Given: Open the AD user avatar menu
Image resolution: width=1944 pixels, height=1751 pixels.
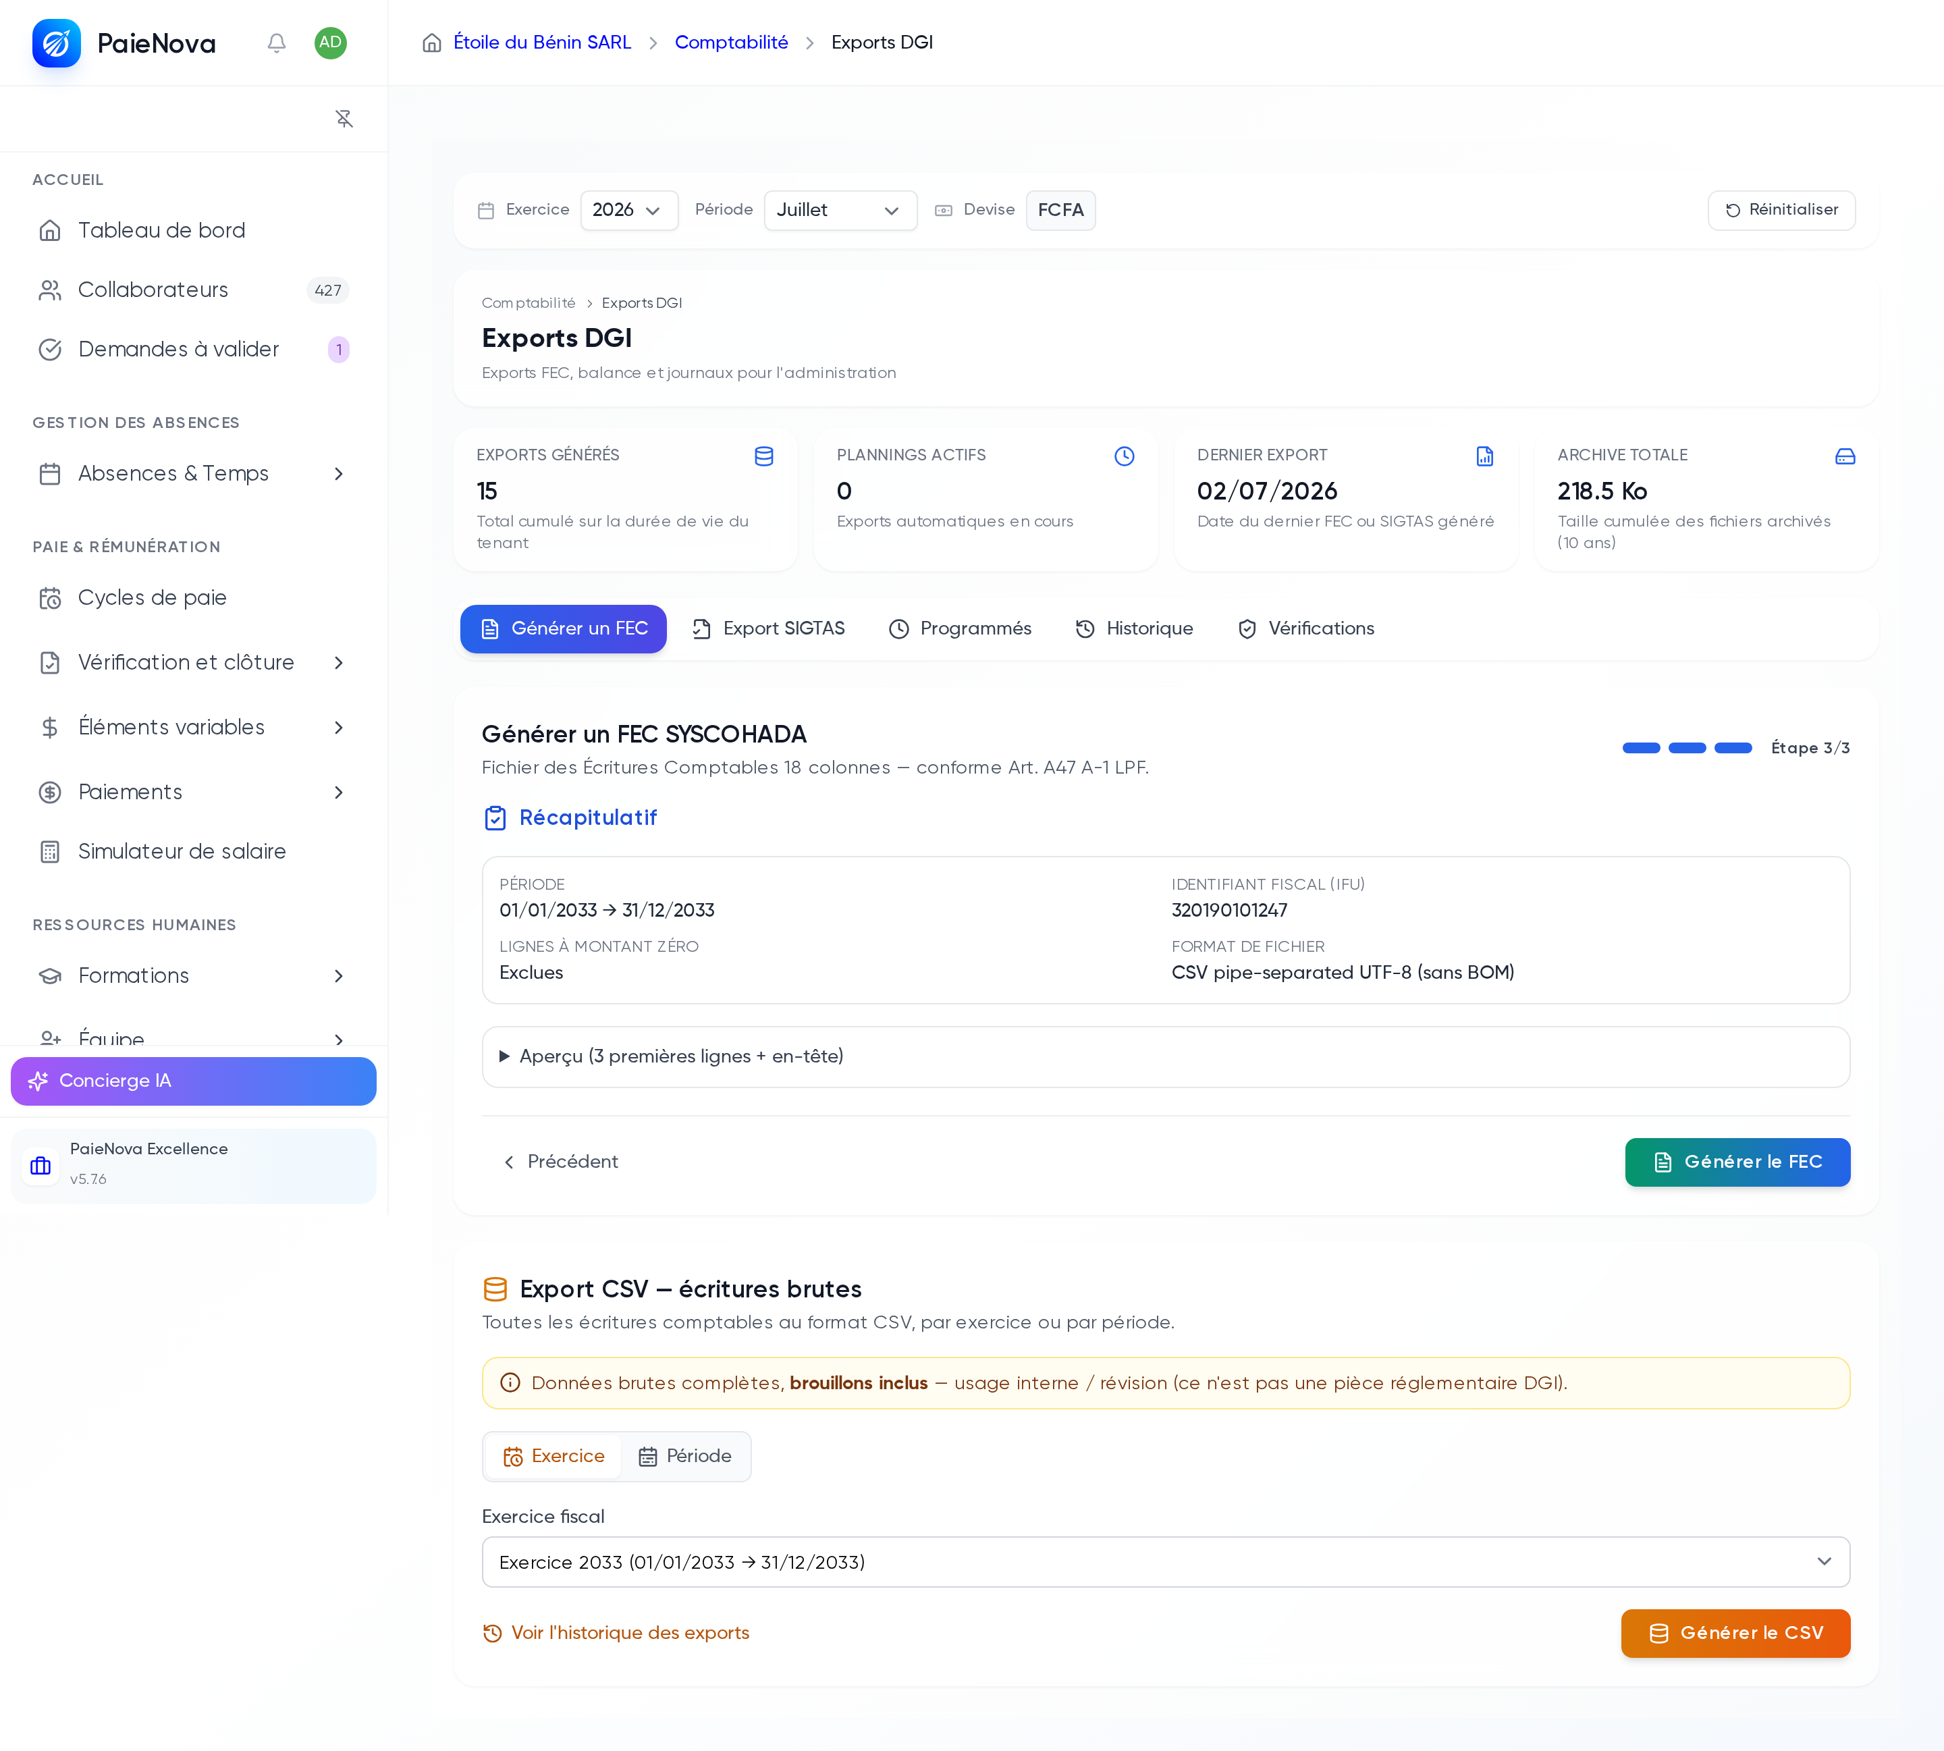Looking at the screenshot, I should [x=331, y=43].
